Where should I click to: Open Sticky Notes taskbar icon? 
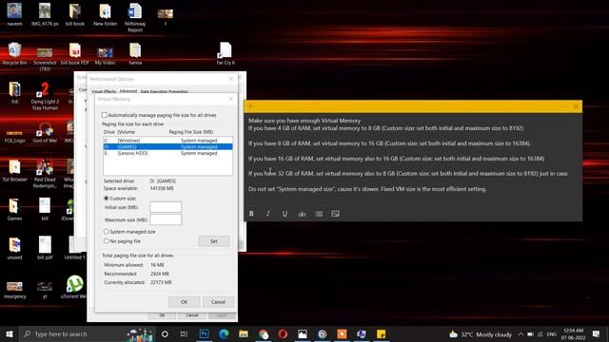(x=381, y=333)
